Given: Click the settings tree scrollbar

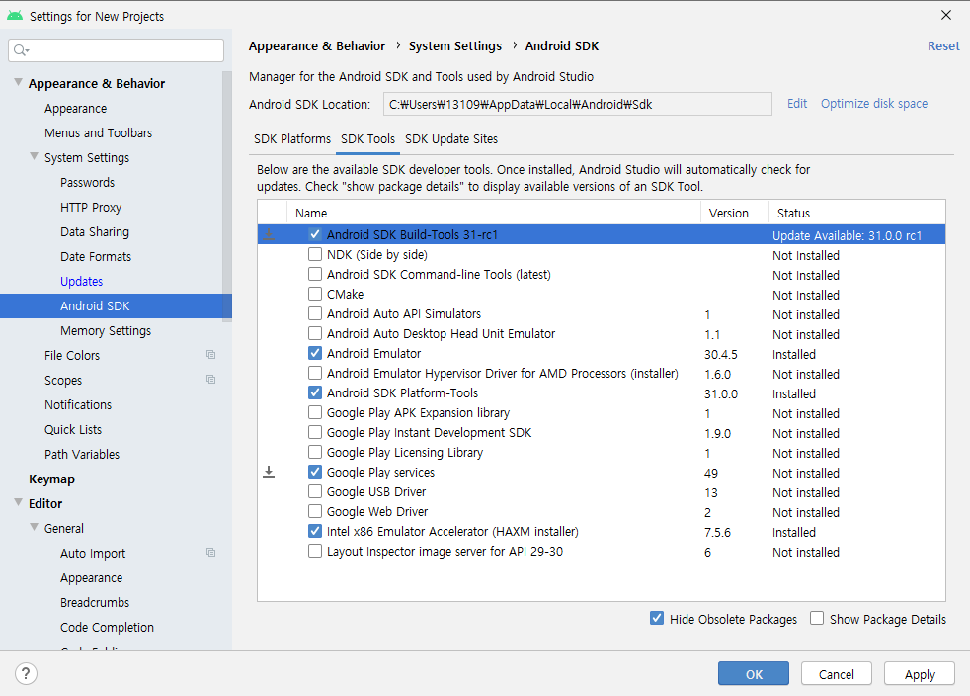Looking at the screenshot, I should pyautogui.click(x=227, y=196).
